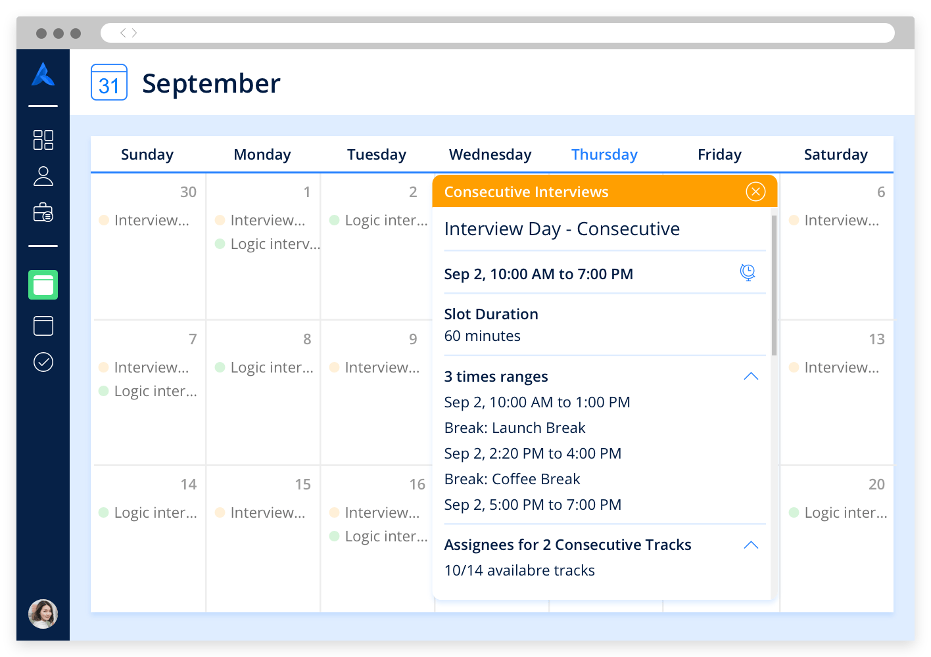Select the candidates person icon
Screen dimensions: 931x657
(43, 176)
